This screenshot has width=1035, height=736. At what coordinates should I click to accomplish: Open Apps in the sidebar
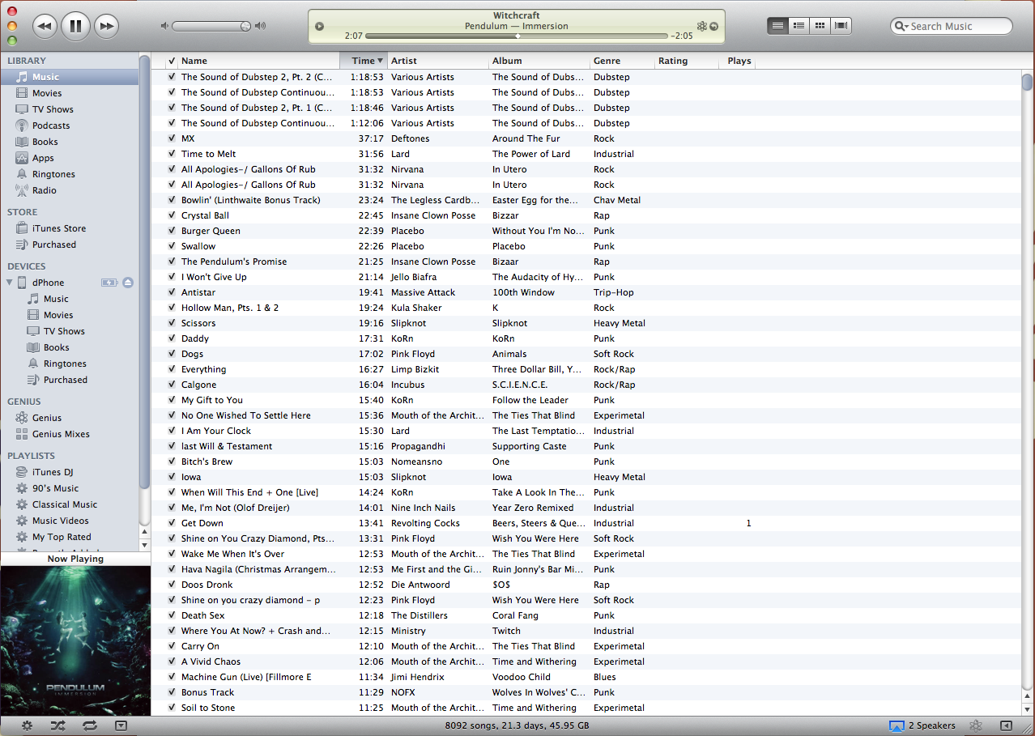70,158
